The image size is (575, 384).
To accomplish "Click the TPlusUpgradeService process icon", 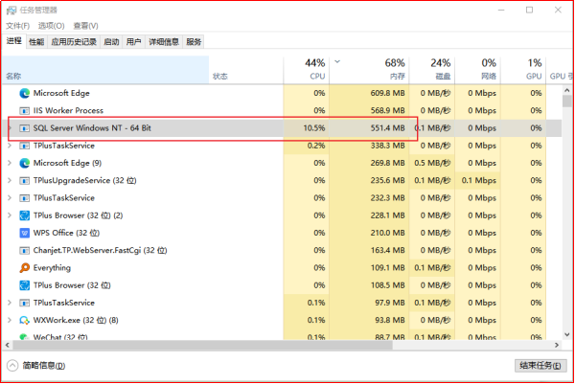I will pos(25,180).
